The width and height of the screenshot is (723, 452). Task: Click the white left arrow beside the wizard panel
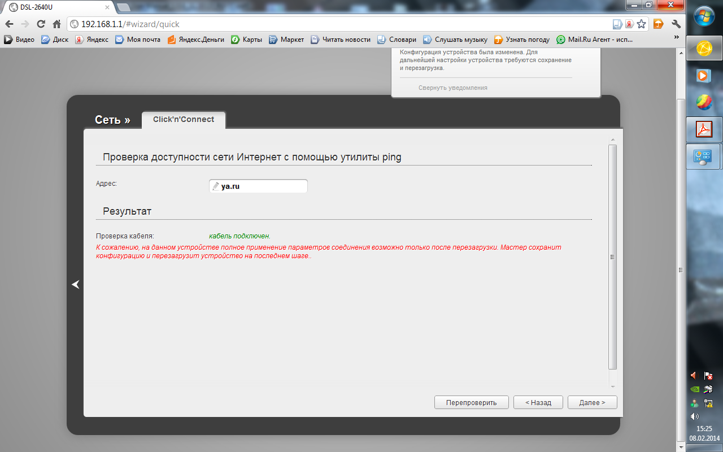(75, 284)
